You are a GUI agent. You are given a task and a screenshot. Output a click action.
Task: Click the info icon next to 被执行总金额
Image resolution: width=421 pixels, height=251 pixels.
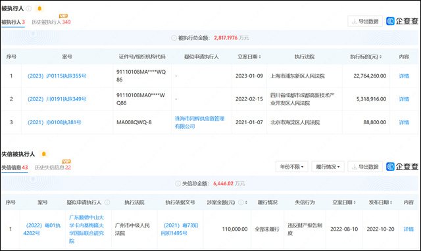tap(174, 38)
